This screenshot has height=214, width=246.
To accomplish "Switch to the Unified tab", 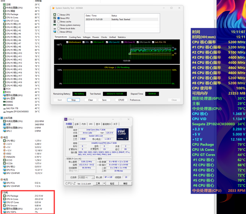I will pyautogui.click(x=112, y=37).
